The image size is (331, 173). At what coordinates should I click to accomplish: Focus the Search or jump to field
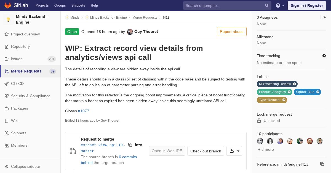coord(223,5)
